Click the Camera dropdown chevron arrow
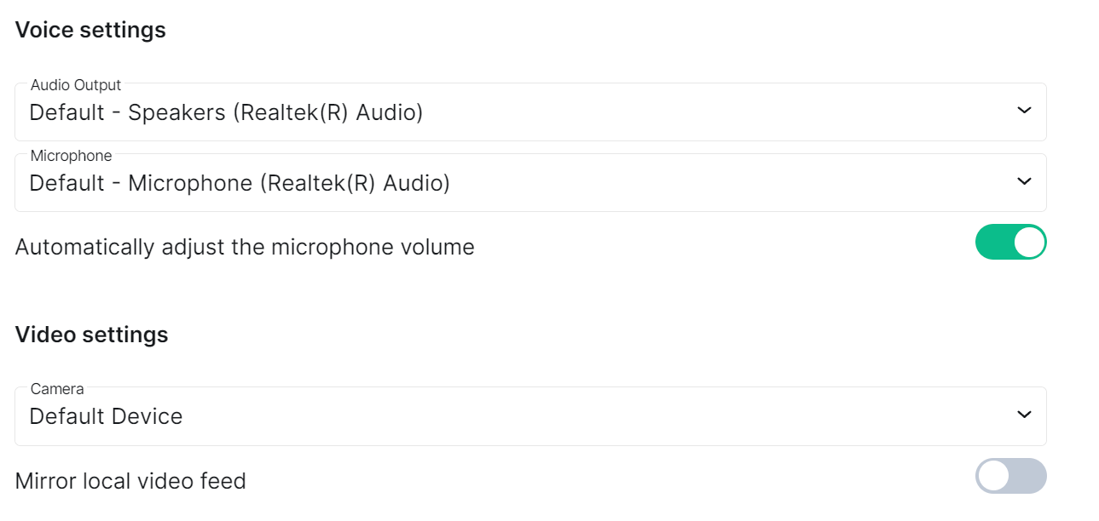This screenshot has height=521, width=1099. pyautogui.click(x=1024, y=415)
